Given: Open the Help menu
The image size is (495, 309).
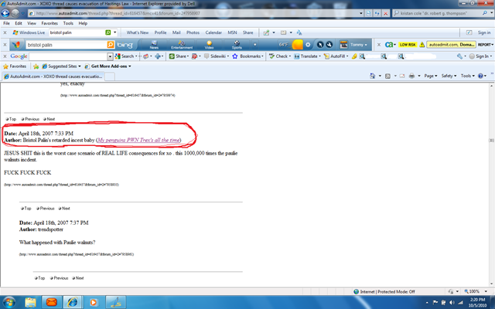Looking at the screenshot, I should click(x=83, y=23).
